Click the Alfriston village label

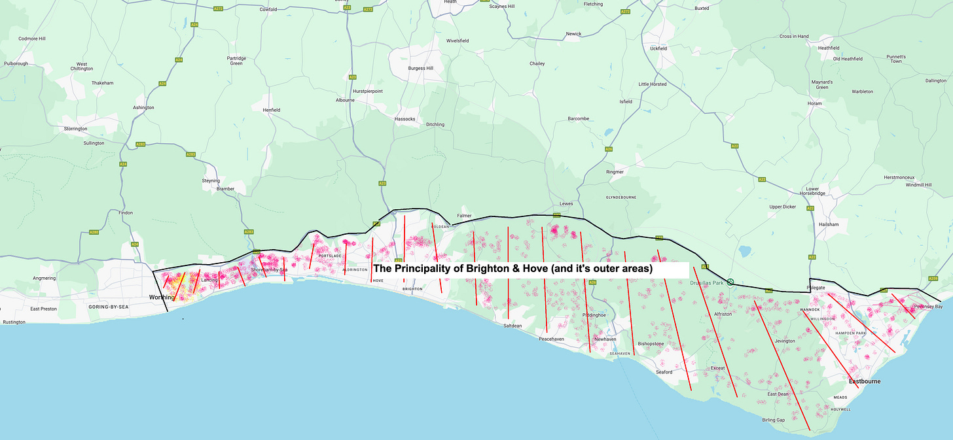(x=723, y=314)
